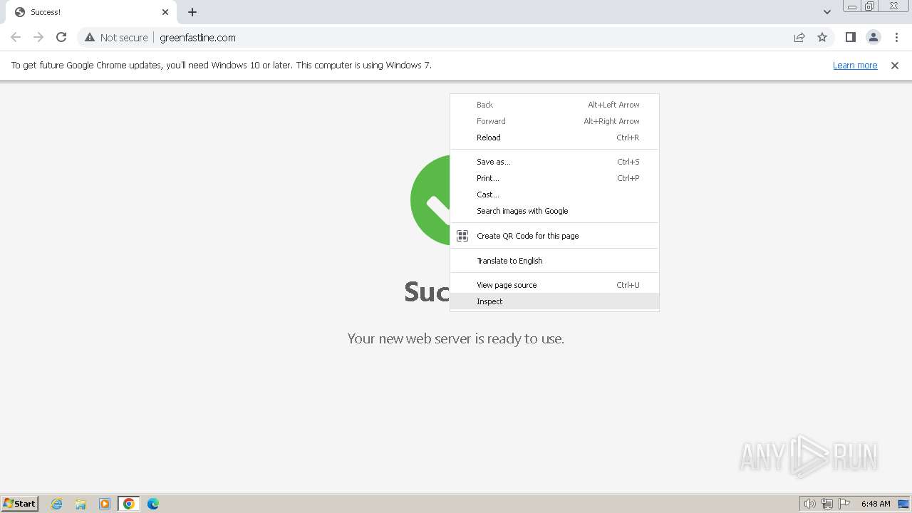Choose Save as... in the context menu

554,162
